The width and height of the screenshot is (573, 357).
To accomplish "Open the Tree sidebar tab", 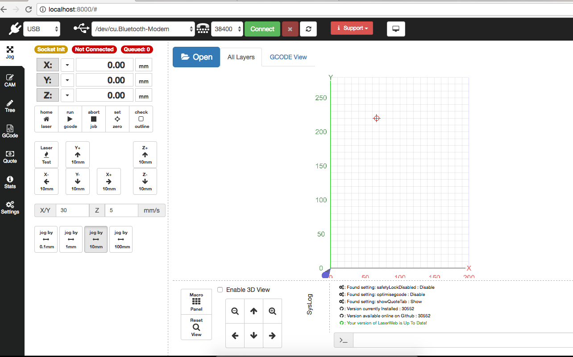I will click(x=10, y=106).
